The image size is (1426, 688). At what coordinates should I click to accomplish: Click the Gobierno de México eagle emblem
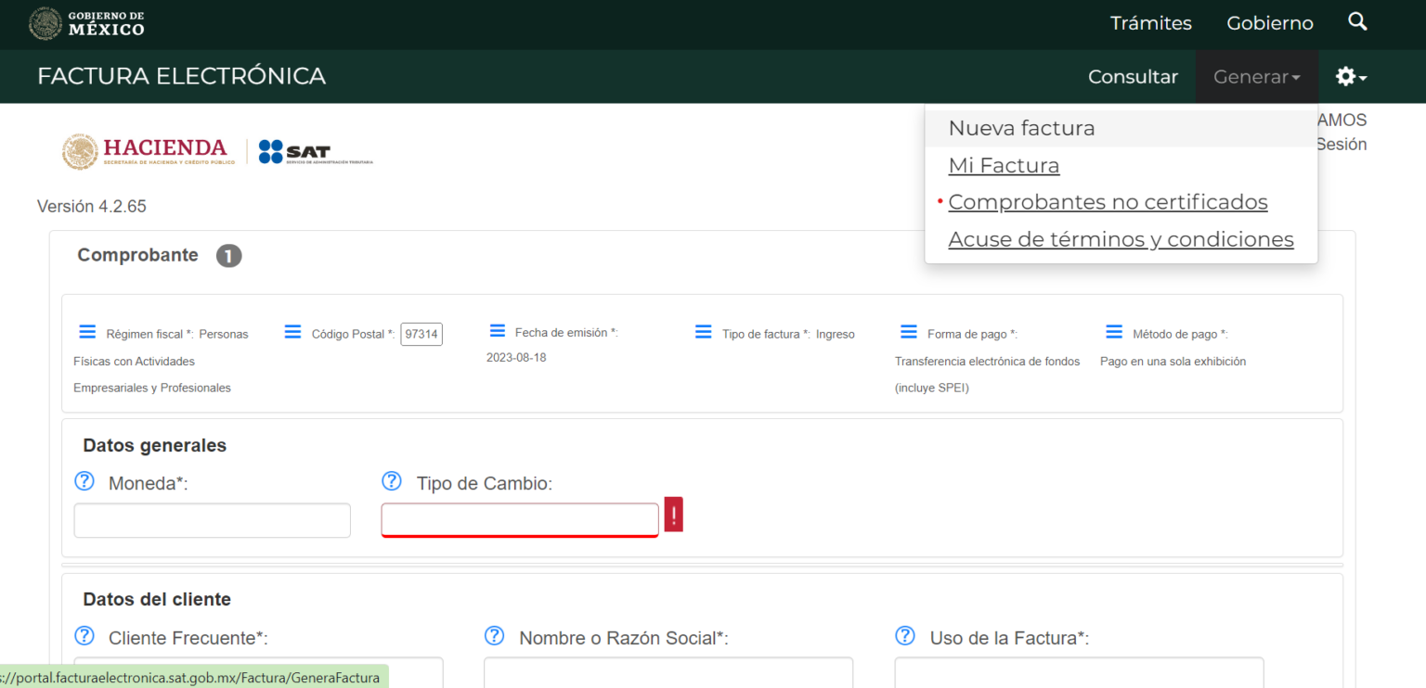(x=44, y=22)
